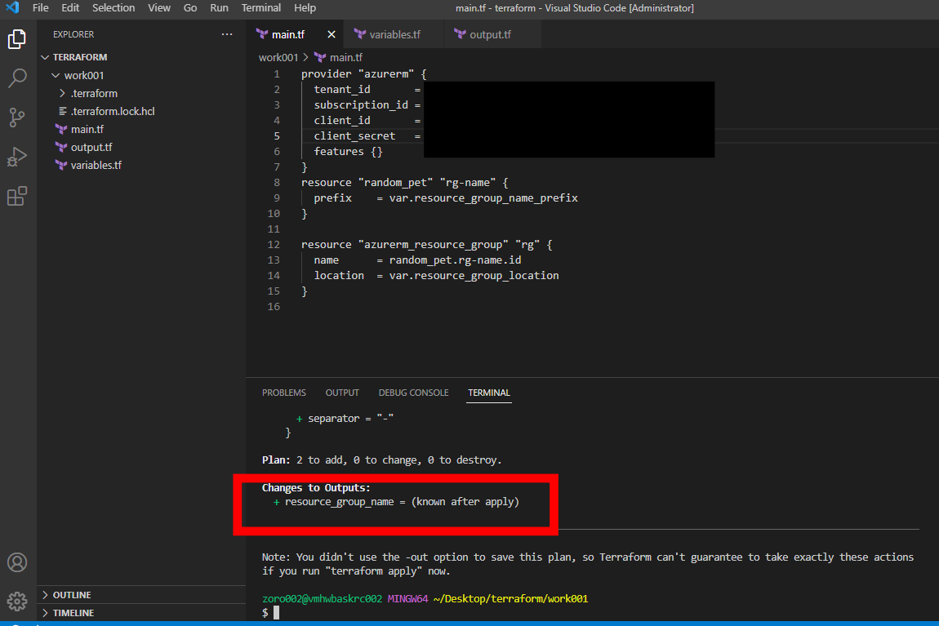This screenshot has width=939, height=626.
Task: Open the Explorer view in activity bar
Action: (x=17, y=39)
